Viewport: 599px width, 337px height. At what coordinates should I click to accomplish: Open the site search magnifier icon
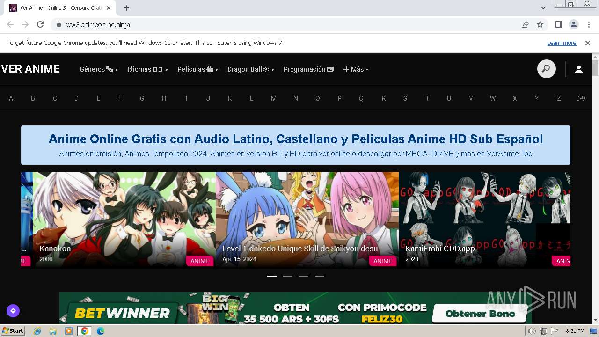pyautogui.click(x=546, y=69)
